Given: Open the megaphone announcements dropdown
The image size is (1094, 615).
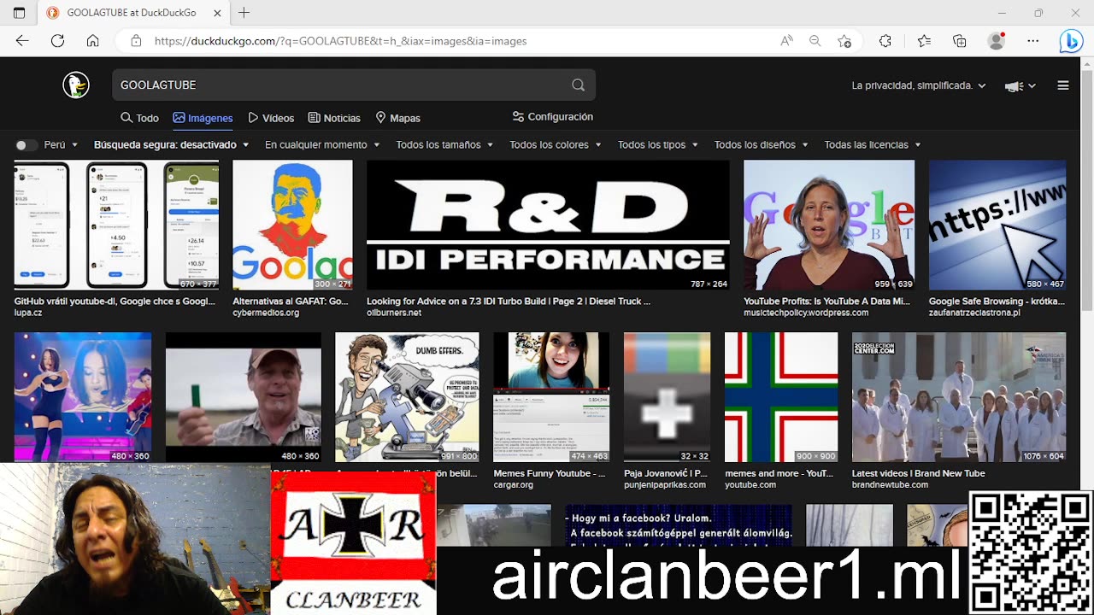Looking at the screenshot, I should tap(1020, 85).
